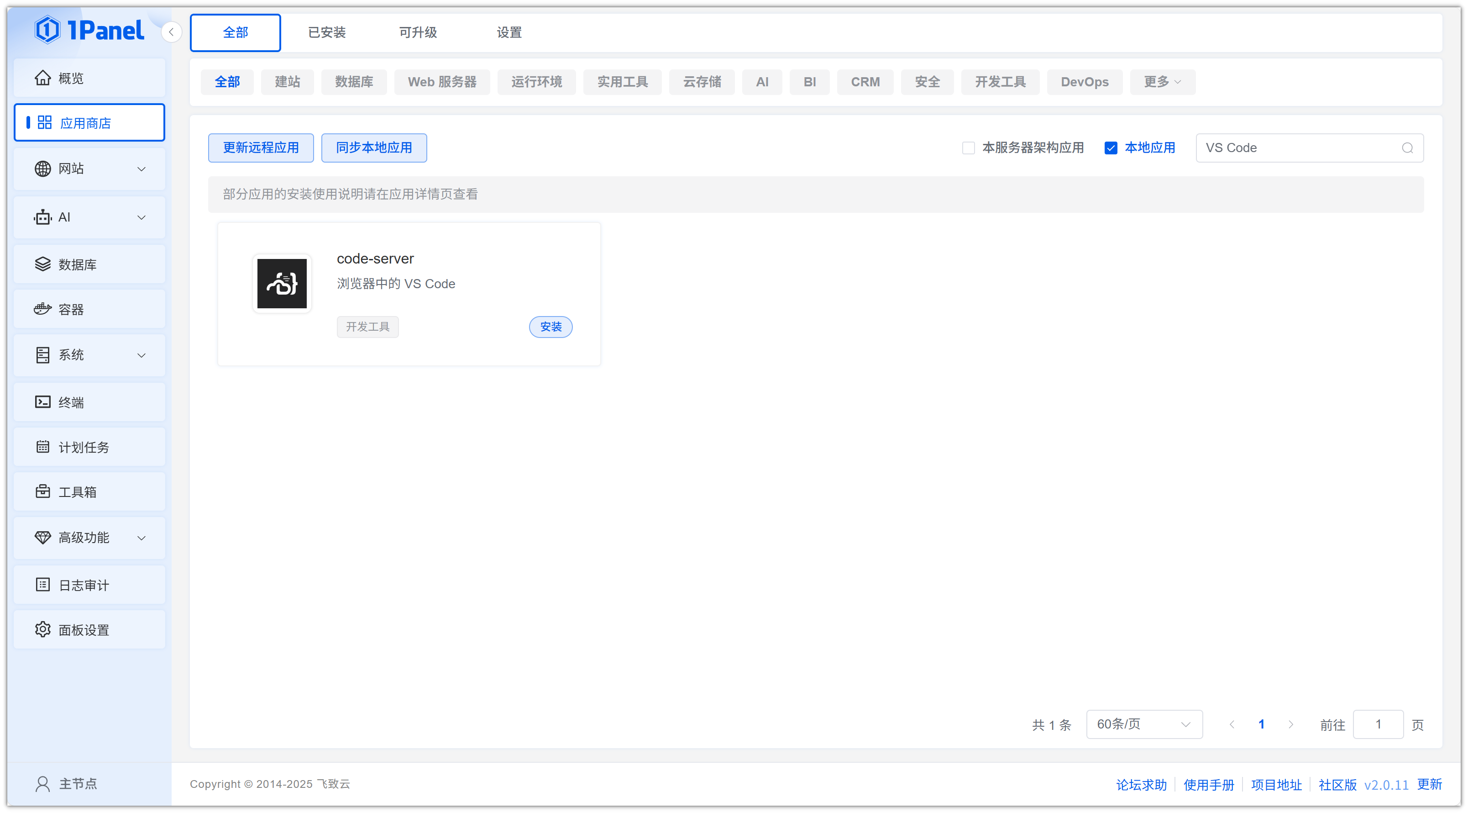Viewport: 1468px width, 813px height.
Task: Open the 终端 terminal icon
Action: pyautogui.click(x=43, y=402)
